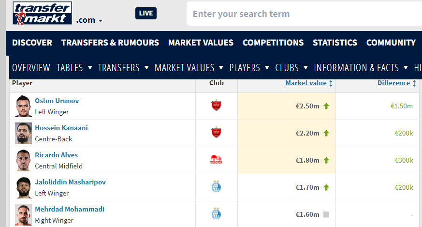Open Ricardo Alves's player photo
The width and height of the screenshot is (422, 227).
coord(23,160)
